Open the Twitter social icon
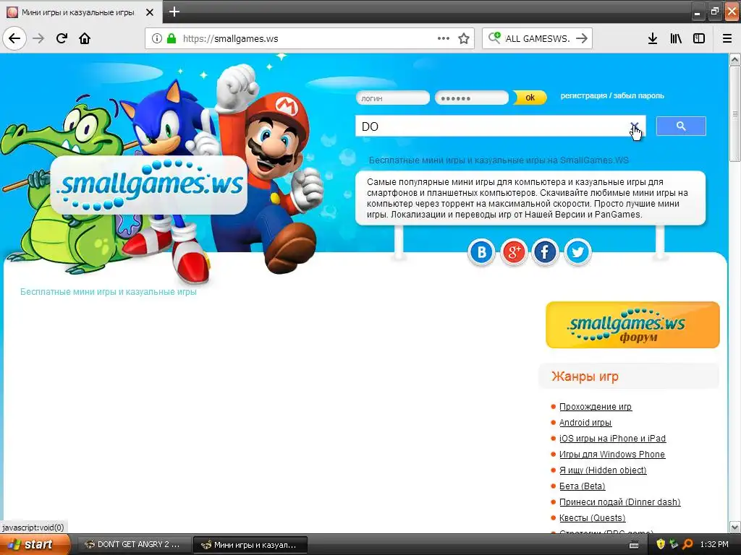 tap(577, 251)
